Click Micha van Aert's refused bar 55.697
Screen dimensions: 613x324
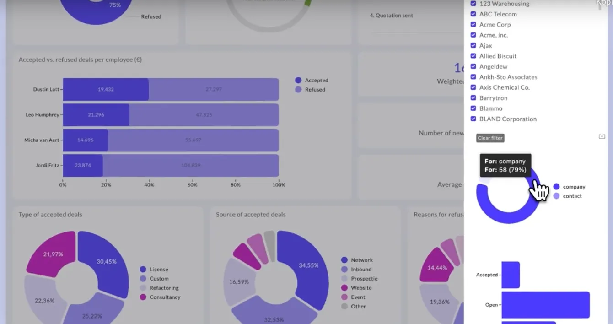194,140
